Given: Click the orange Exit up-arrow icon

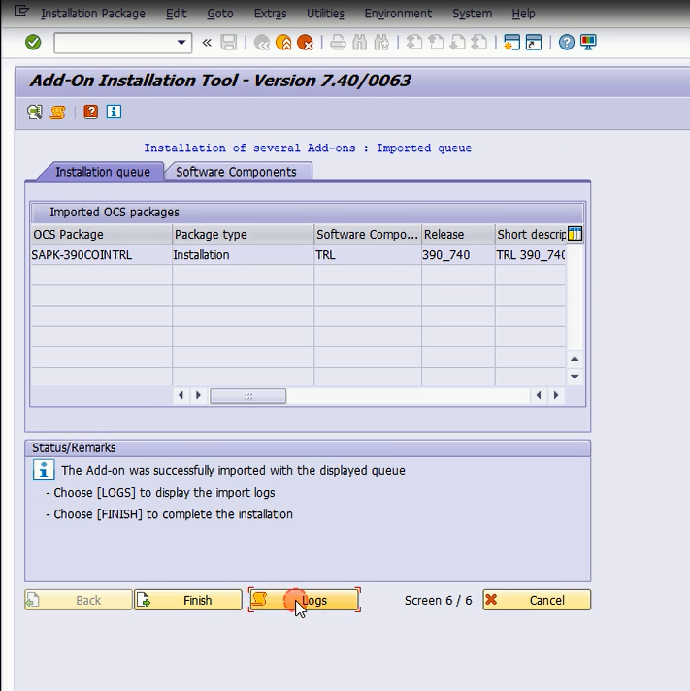Looking at the screenshot, I should click(x=283, y=43).
